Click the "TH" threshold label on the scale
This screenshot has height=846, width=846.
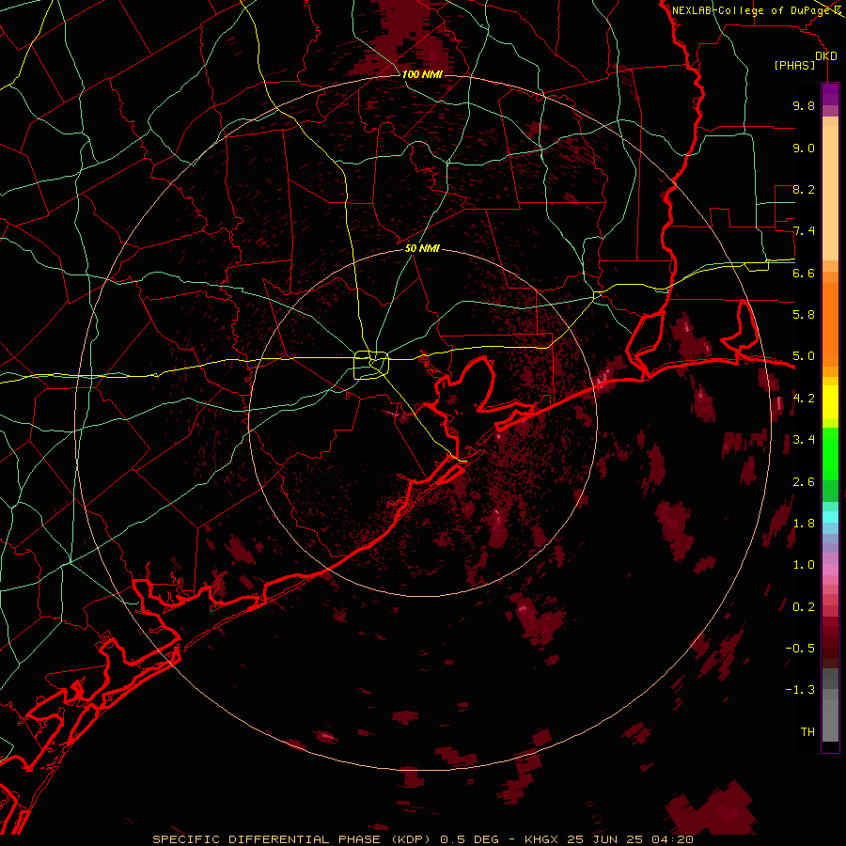[x=807, y=732]
